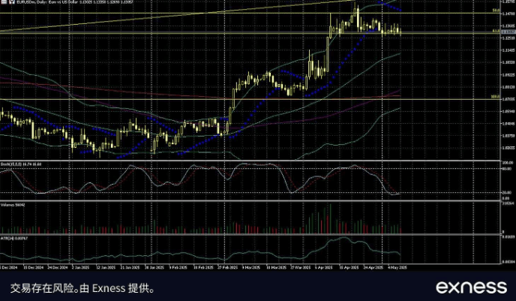The height and width of the screenshot is (301, 516).
Task: Click the 4 May 2025 date label
Action: [397, 267]
